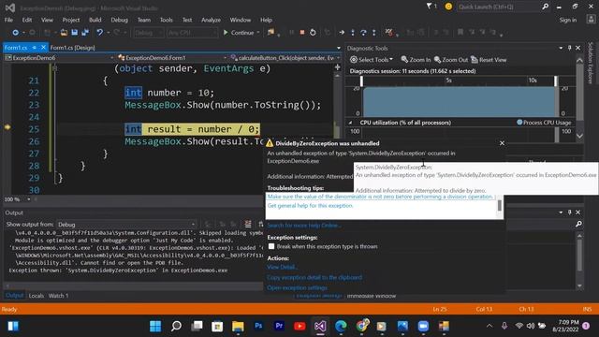Pin the Diagnostic Tools panel

coord(569,48)
